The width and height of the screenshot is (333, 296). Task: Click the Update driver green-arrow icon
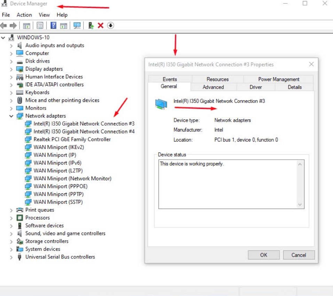[x=91, y=25]
